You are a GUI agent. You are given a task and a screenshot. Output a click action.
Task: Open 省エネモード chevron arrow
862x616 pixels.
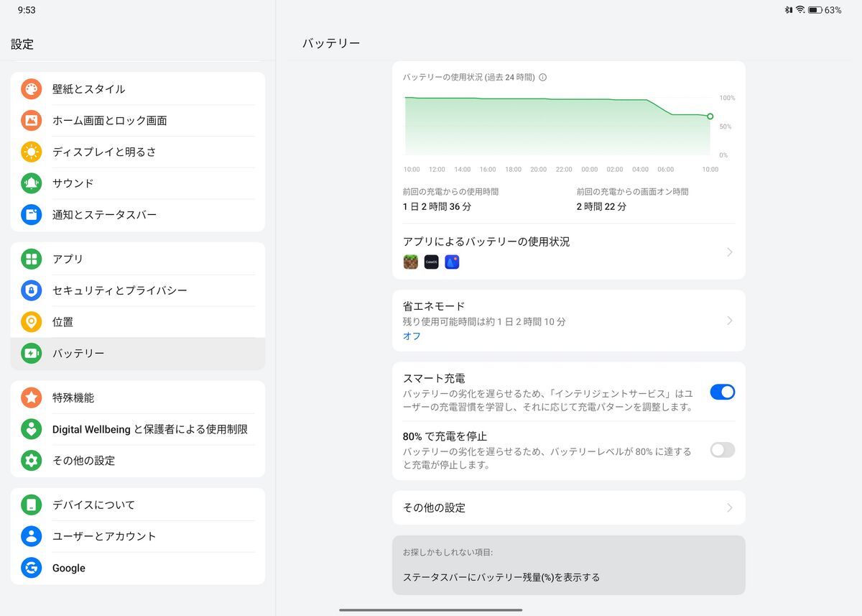pyautogui.click(x=730, y=321)
